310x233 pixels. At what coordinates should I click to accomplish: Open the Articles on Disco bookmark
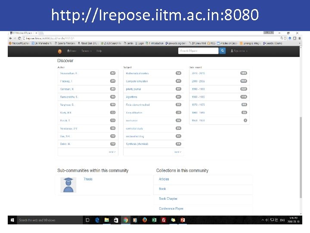point(227,43)
